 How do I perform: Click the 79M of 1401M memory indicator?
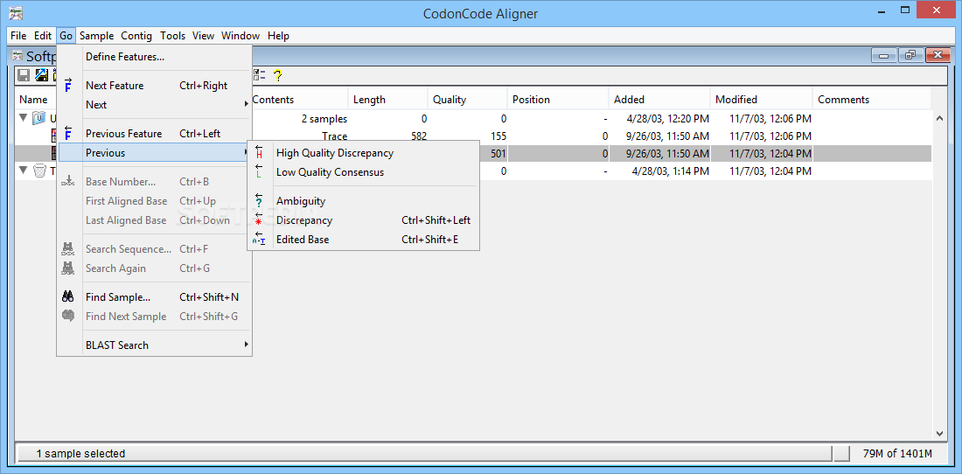pyautogui.click(x=897, y=454)
